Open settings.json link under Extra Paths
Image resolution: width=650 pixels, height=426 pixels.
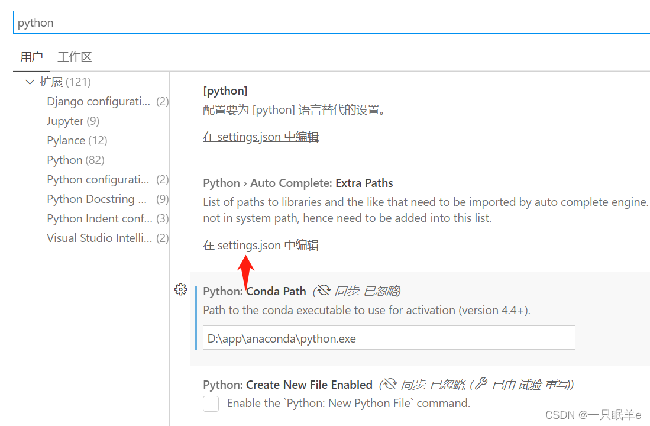point(260,244)
